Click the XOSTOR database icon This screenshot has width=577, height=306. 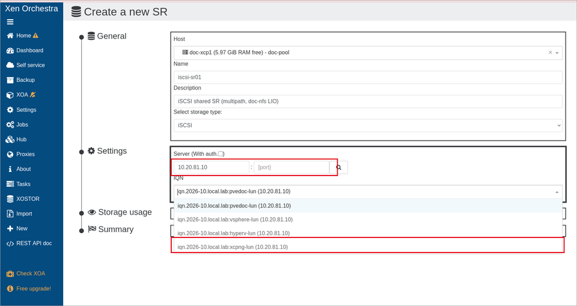point(10,199)
